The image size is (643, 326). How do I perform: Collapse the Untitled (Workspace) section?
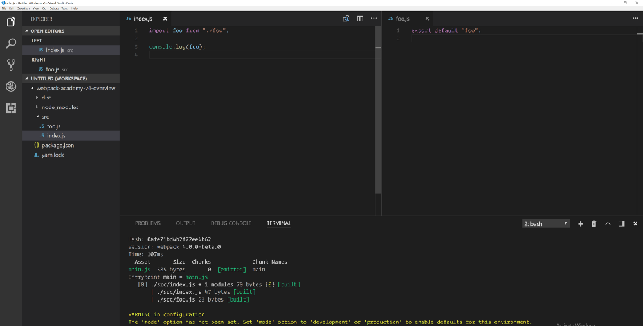point(71,78)
